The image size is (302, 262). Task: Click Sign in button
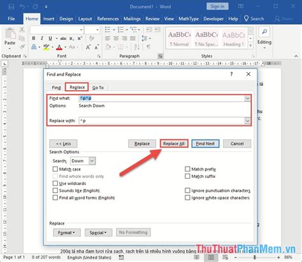coord(217,6)
